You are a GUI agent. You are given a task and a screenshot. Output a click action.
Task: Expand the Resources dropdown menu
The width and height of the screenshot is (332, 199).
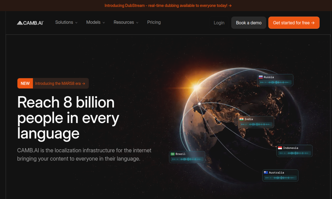tap(126, 22)
